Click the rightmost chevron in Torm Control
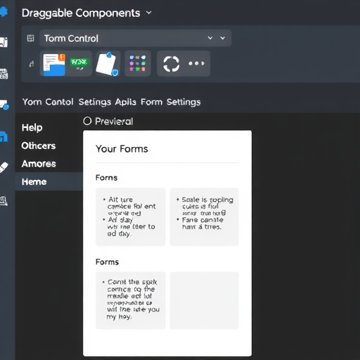The width and height of the screenshot is (360, 360). [223, 38]
